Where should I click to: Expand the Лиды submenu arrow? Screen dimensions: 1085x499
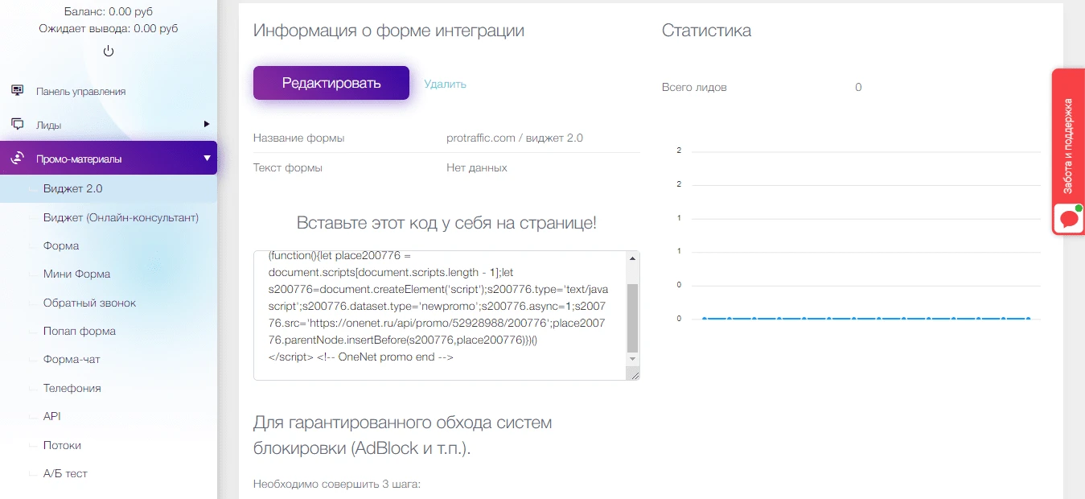click(207, 124)
